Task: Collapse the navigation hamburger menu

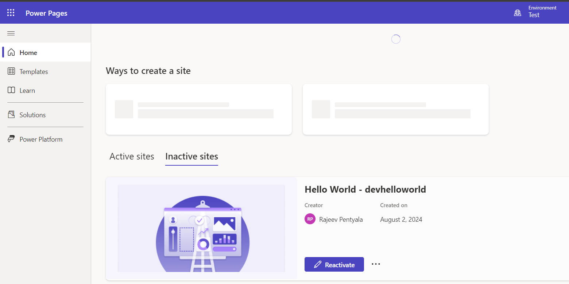Action: coord(11,33)
